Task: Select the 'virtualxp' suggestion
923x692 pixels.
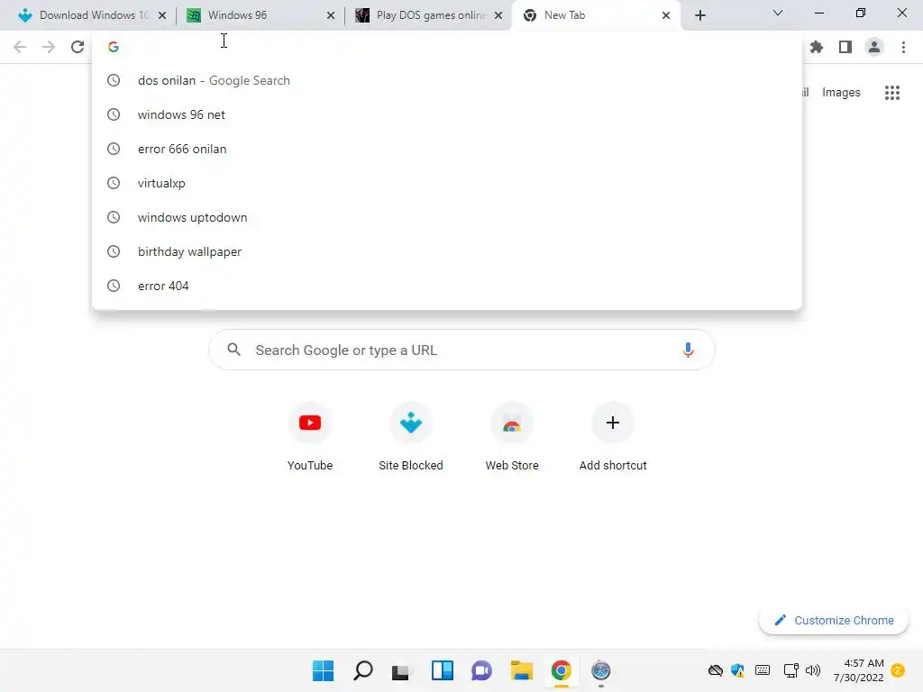Action: click(x=447, y=183)
